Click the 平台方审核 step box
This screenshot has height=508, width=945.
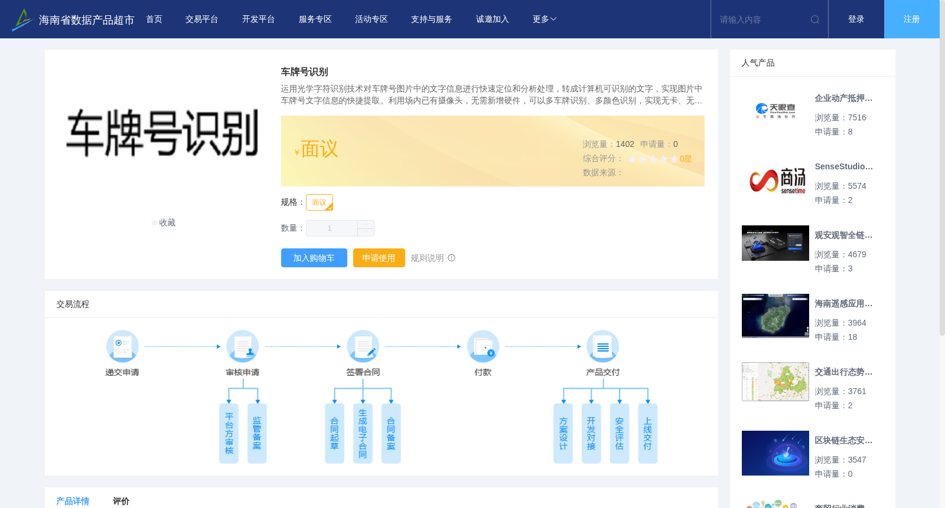[x=229, y=433]
